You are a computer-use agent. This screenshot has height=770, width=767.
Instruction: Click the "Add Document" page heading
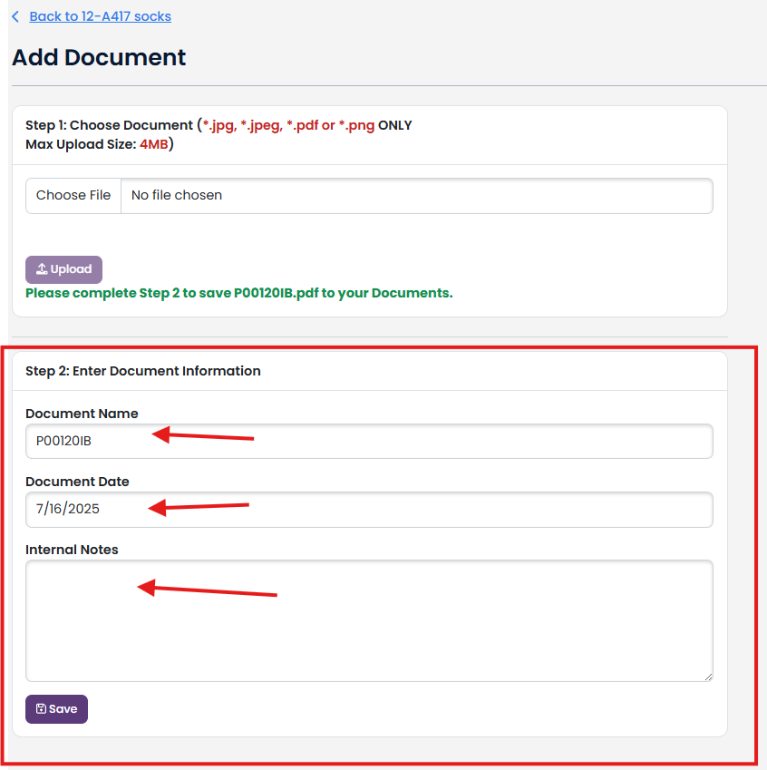98,57
